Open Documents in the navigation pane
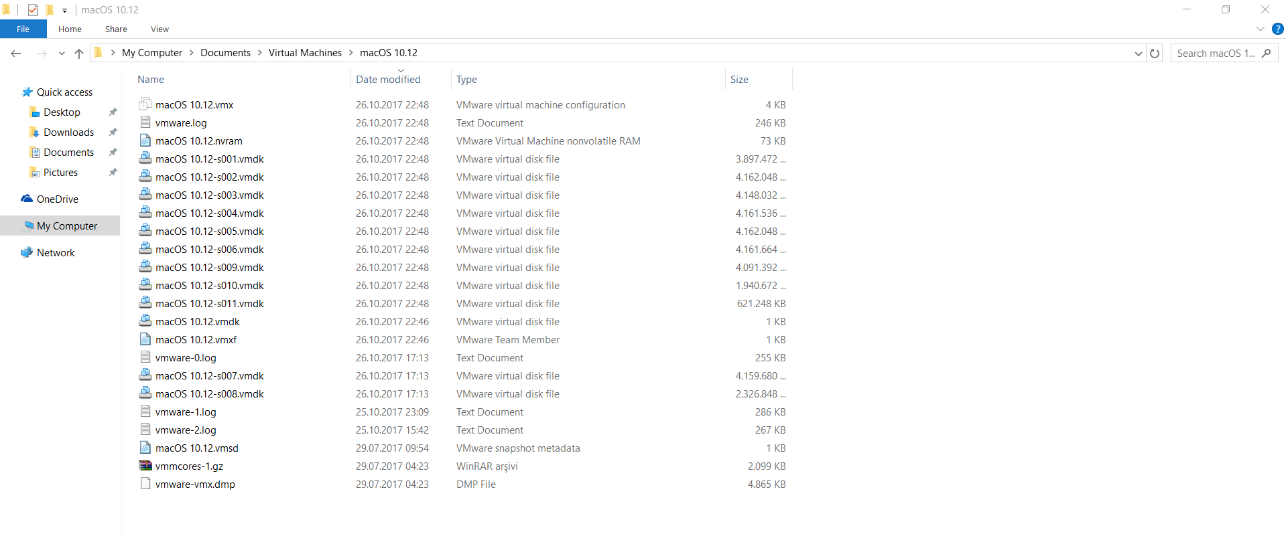Screen dimensions: 1286x538 (x=68, y=153)
